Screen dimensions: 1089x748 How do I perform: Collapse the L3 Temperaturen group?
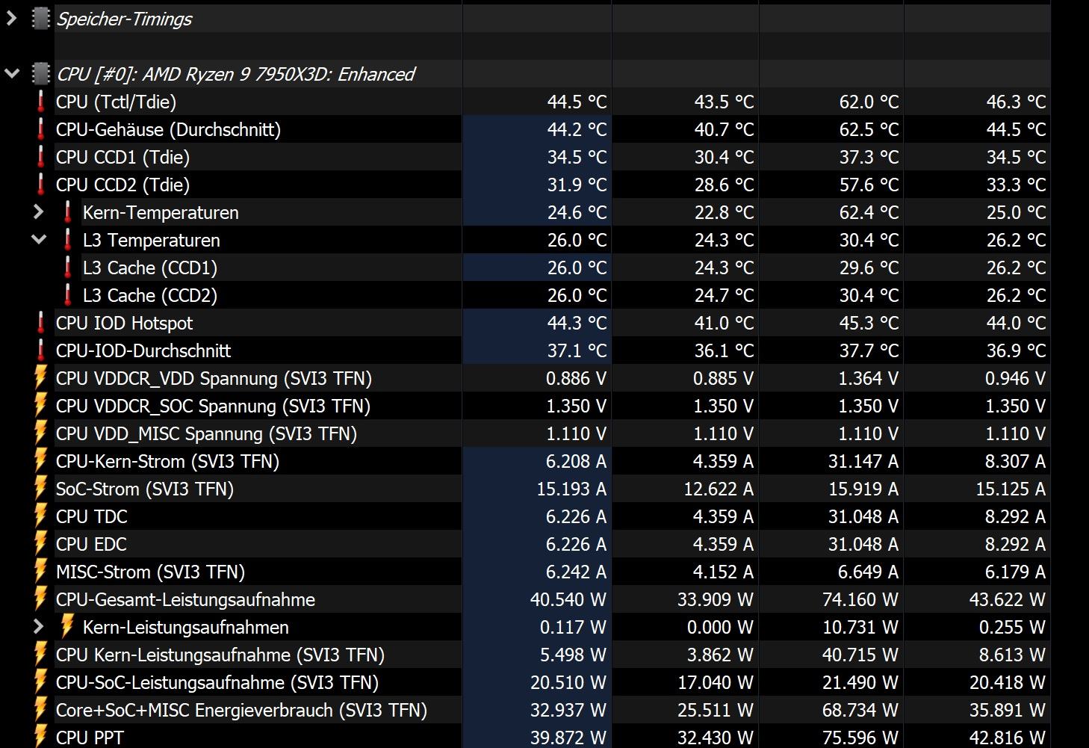point(39,240)
